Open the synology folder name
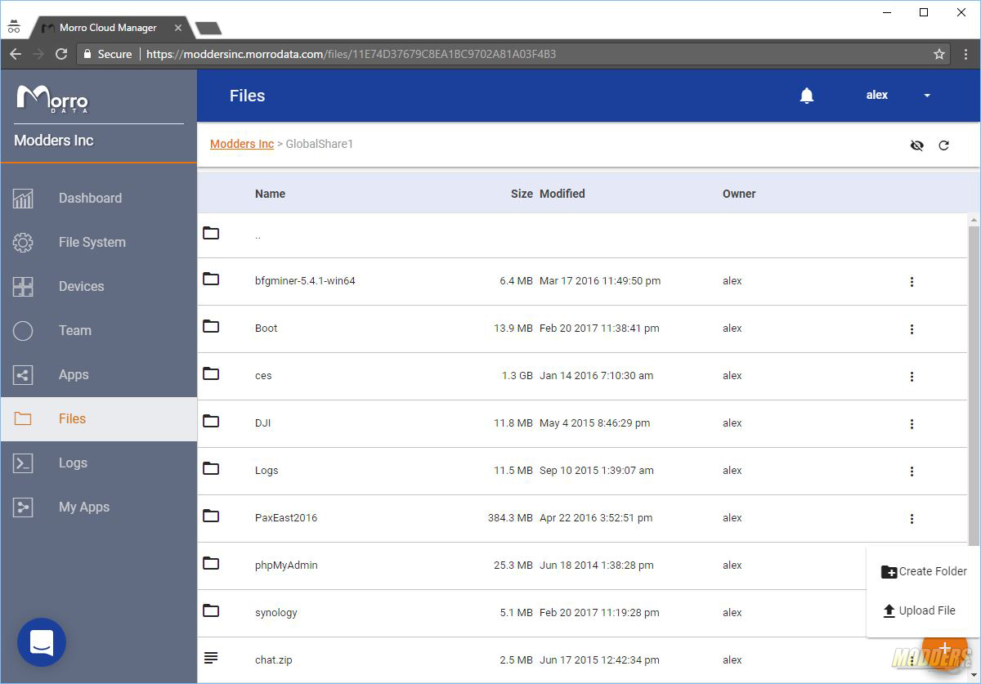This screenshot has width=981, height=684. [x=276, y=612]
